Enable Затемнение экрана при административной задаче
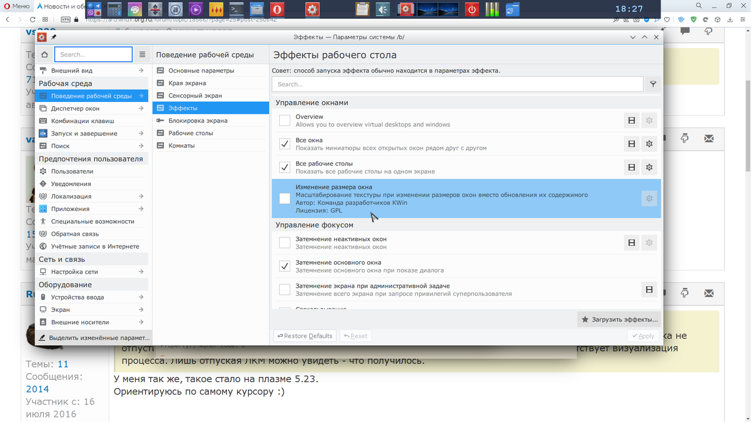The width and height of the screenshot is (751, 422). click(285, 290)
